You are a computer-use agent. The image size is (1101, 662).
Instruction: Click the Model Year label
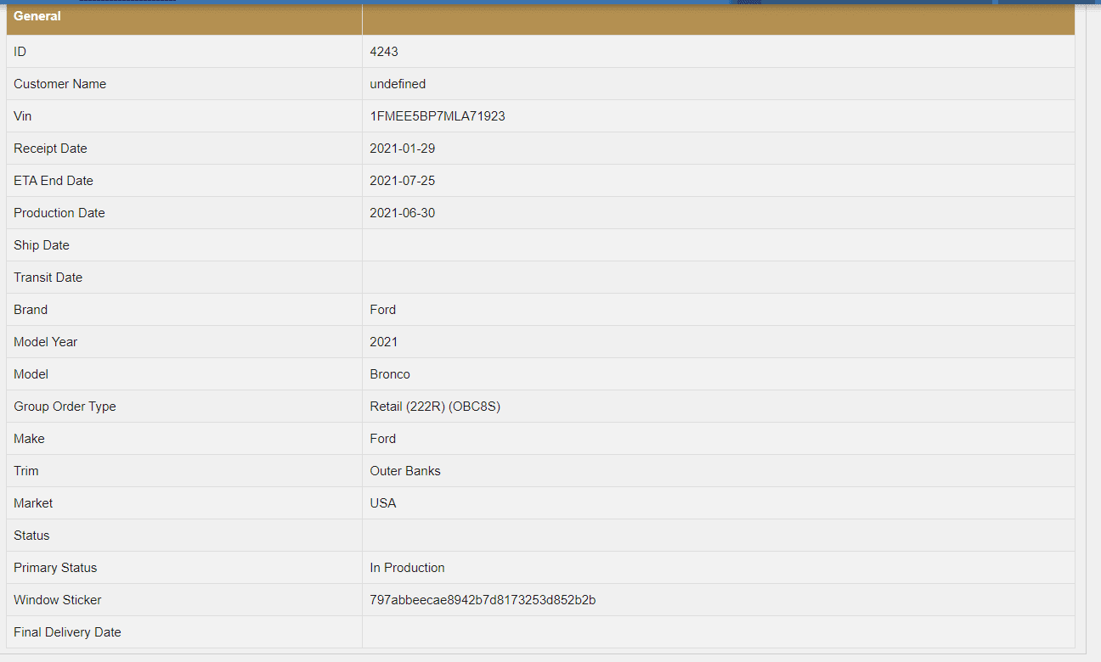click(46, 342)
